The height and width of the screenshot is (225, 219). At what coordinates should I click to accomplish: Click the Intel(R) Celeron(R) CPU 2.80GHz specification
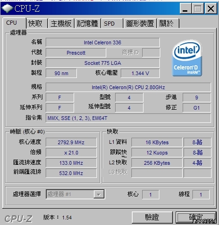tap(128, 87)
